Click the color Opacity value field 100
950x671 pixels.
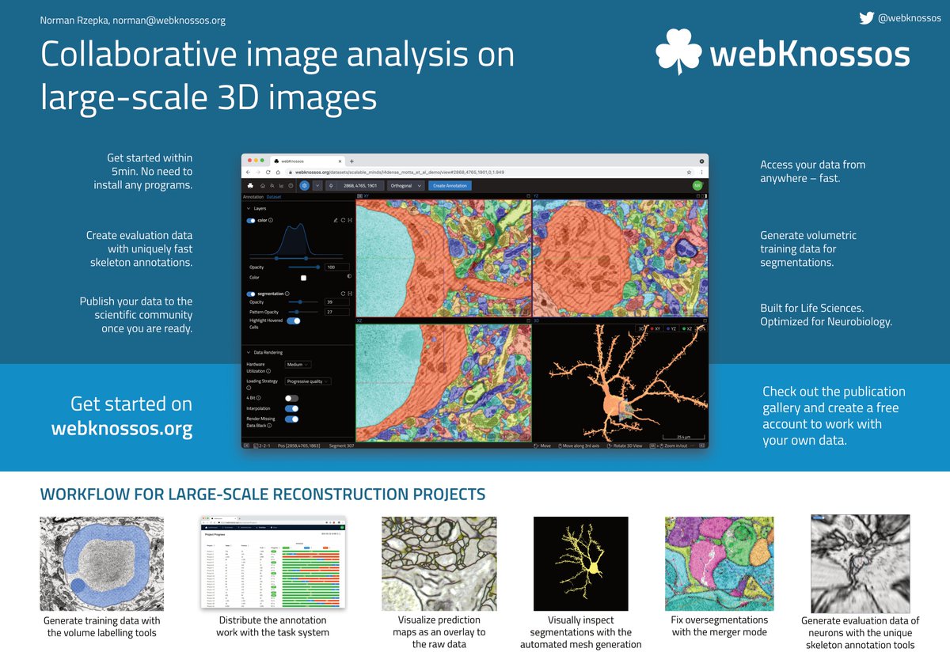point(337,267)
